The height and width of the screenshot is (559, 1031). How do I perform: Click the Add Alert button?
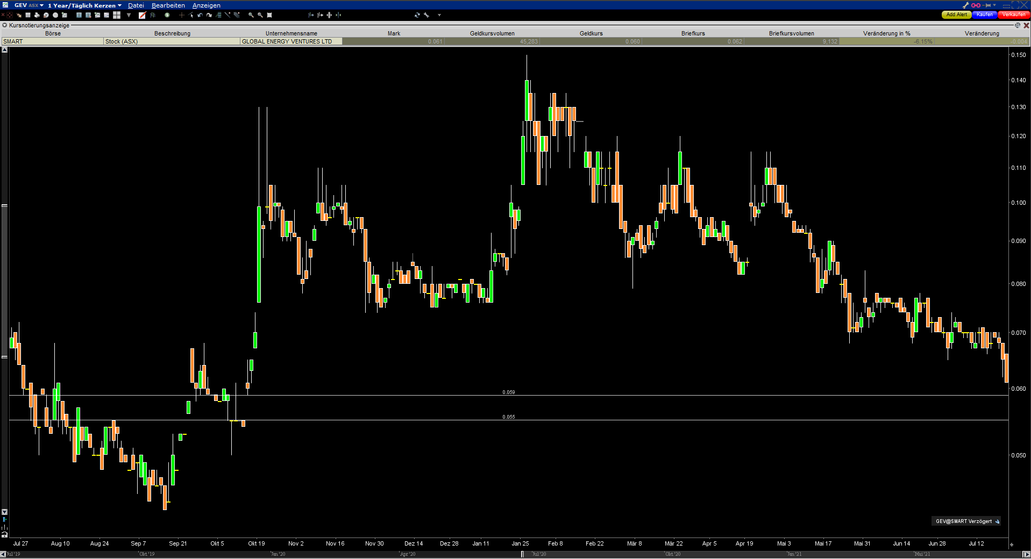pos(956,15)
